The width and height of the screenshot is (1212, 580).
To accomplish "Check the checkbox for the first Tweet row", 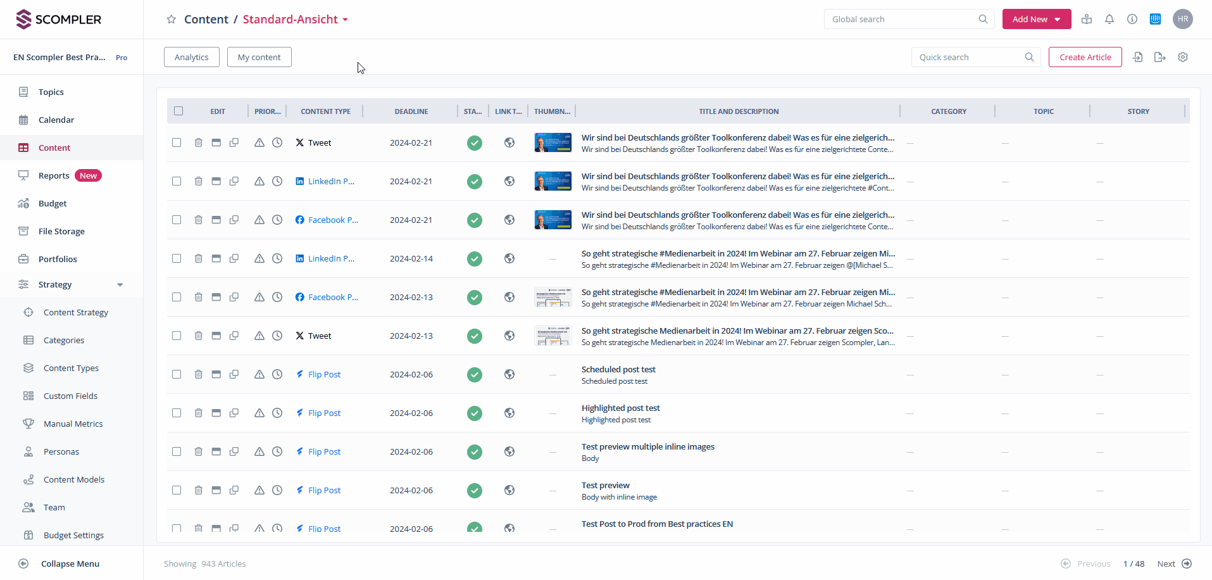I will coord(177,142).
